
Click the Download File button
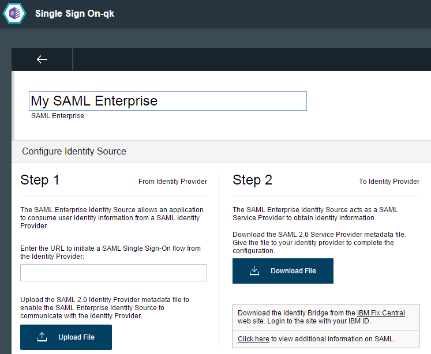pos(283,271)
